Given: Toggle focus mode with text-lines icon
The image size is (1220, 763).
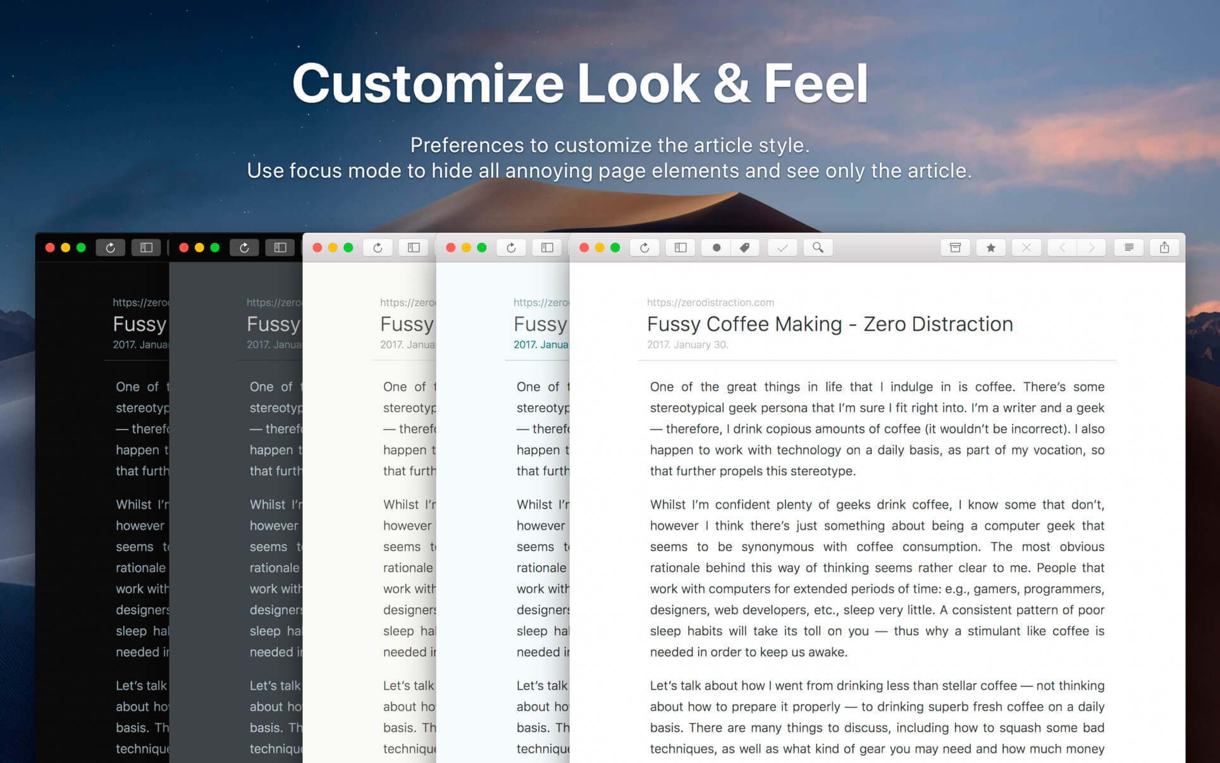Looking at the screenshot, I should point(1129,247).
